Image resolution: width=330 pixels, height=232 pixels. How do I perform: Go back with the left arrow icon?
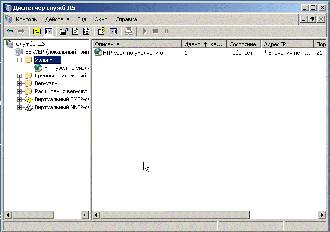[x=10, y=32]
